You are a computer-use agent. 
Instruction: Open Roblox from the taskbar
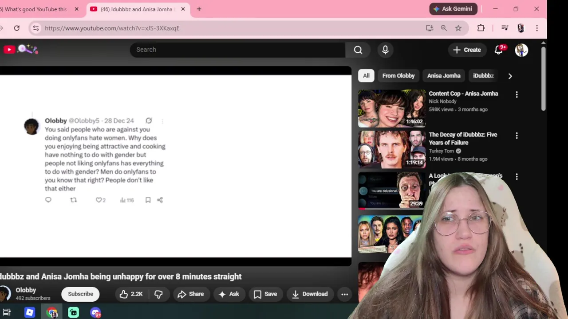pos(29,313)
